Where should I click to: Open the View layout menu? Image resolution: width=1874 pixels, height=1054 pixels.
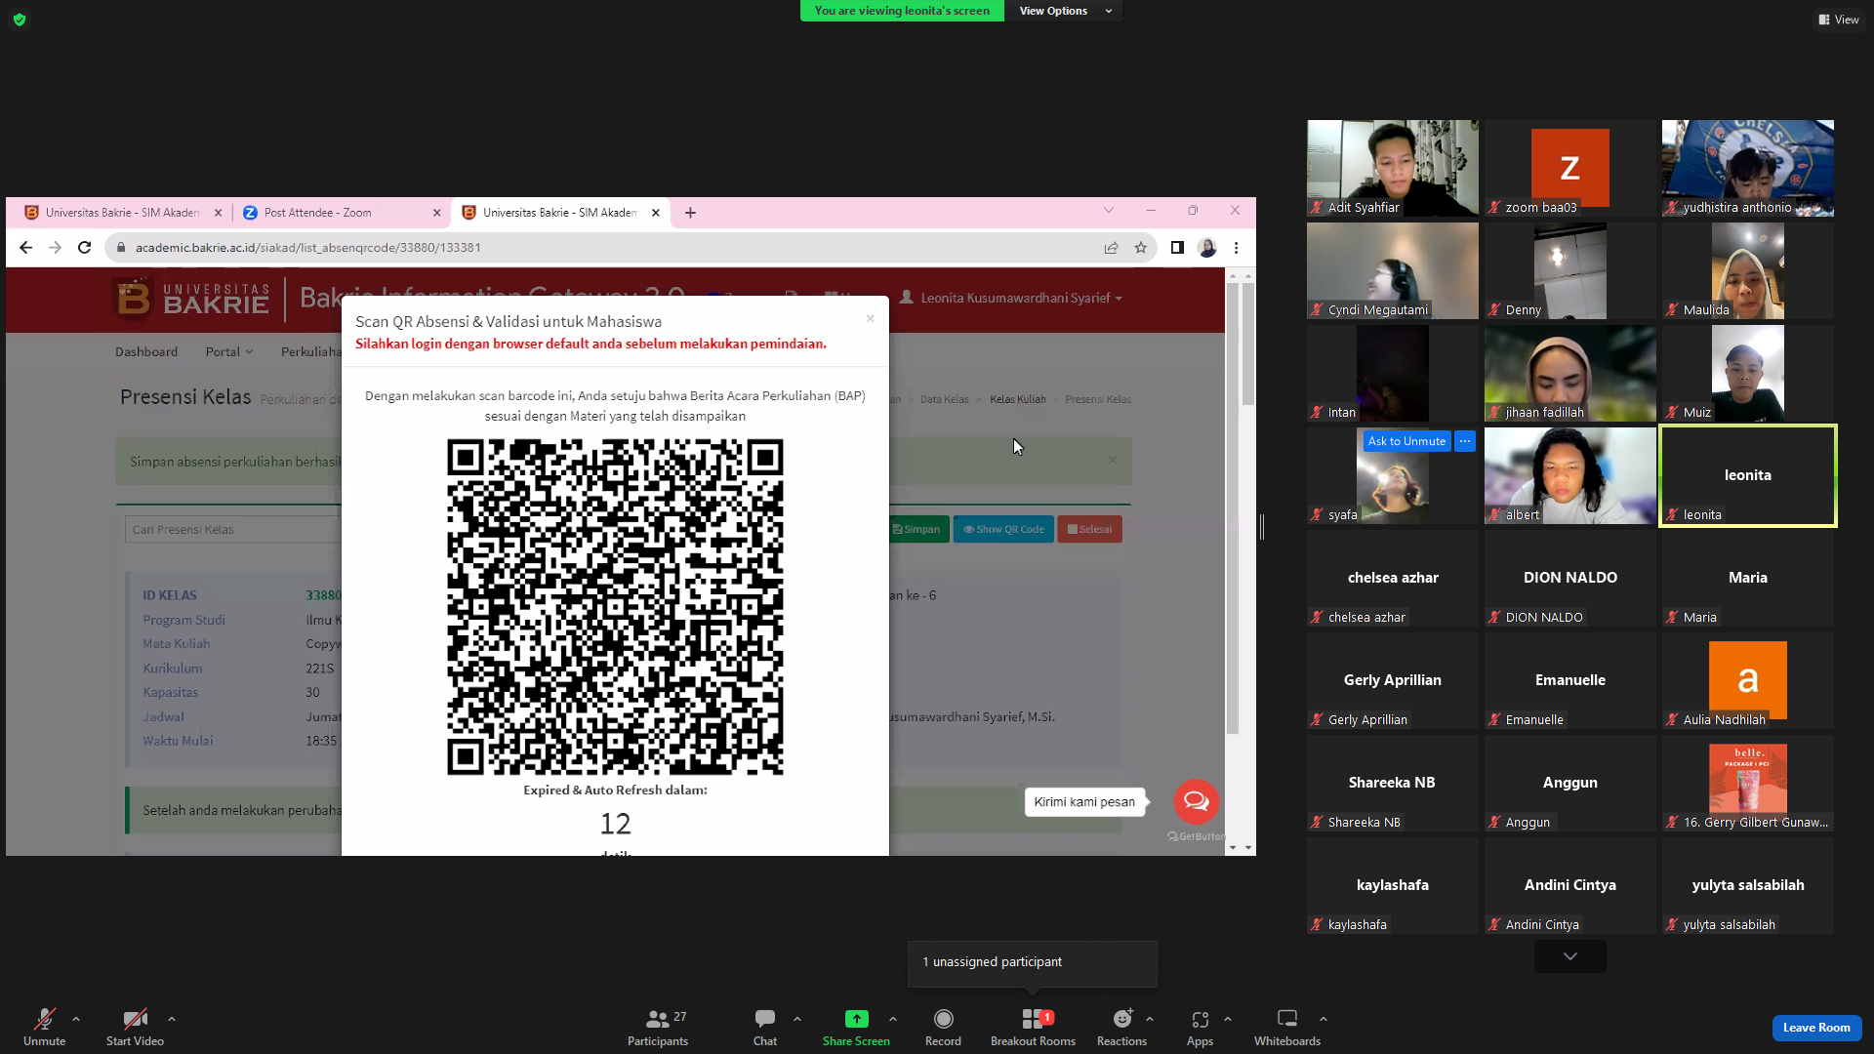click(x=1839, y=20)
